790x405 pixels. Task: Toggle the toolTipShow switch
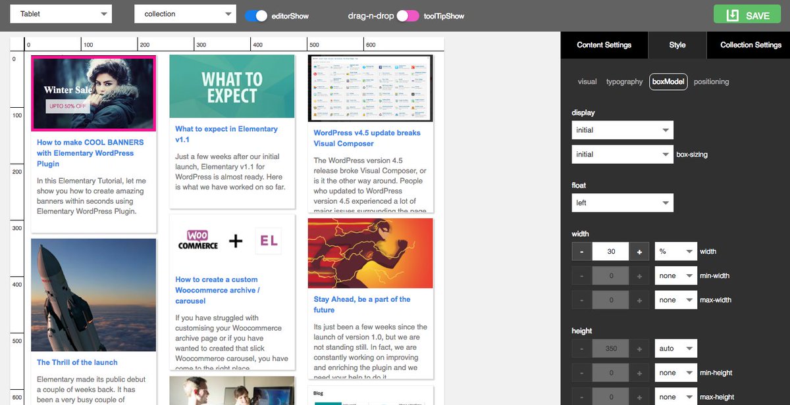tap(408, 16)
